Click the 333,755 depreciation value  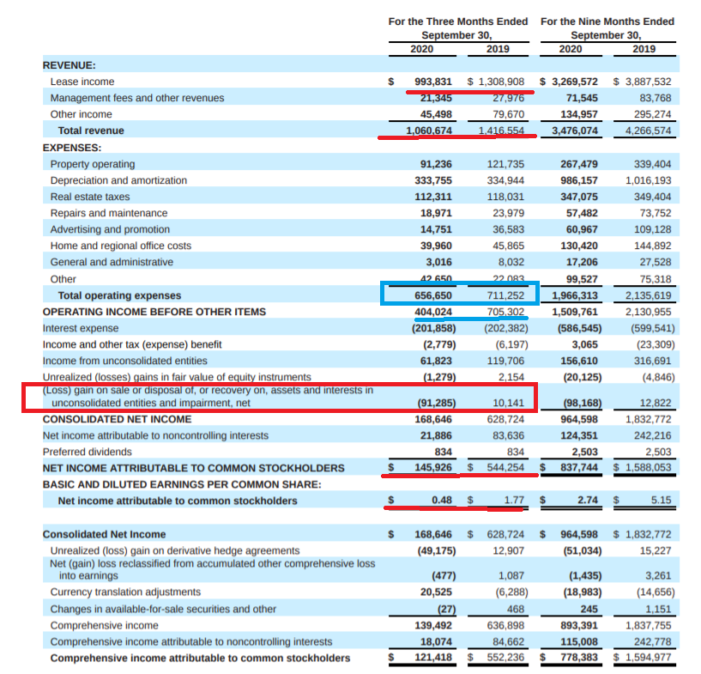432,180
